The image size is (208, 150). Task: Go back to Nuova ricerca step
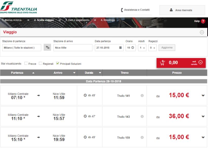[x=12, y=20]
